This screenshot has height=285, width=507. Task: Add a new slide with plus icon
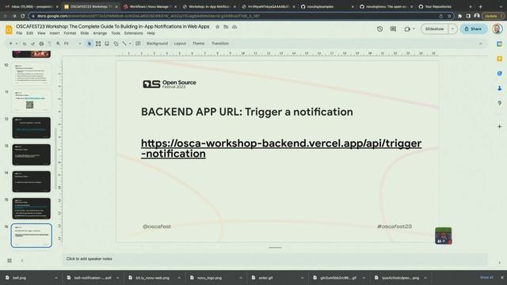[10, 44]
